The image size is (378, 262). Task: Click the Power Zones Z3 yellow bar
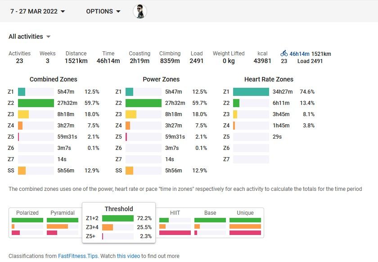coord(131,114)
